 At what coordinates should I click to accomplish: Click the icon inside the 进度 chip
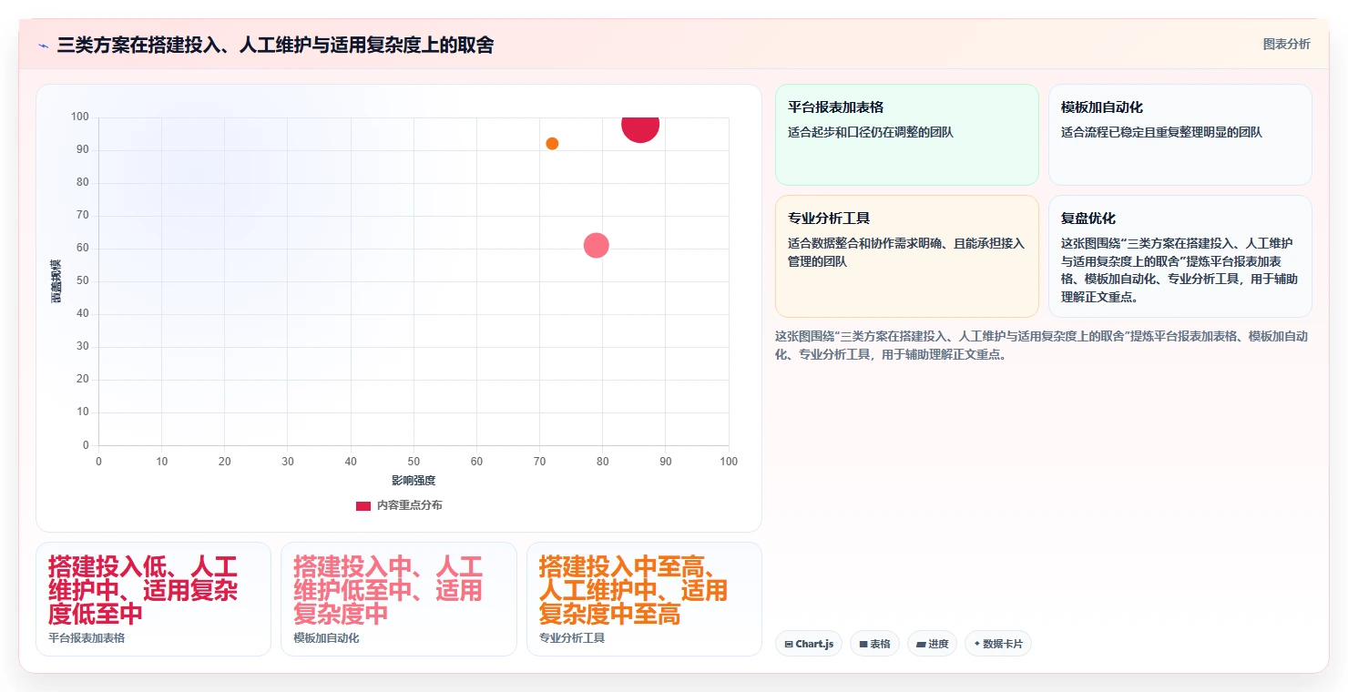click(x=921, y=644)
